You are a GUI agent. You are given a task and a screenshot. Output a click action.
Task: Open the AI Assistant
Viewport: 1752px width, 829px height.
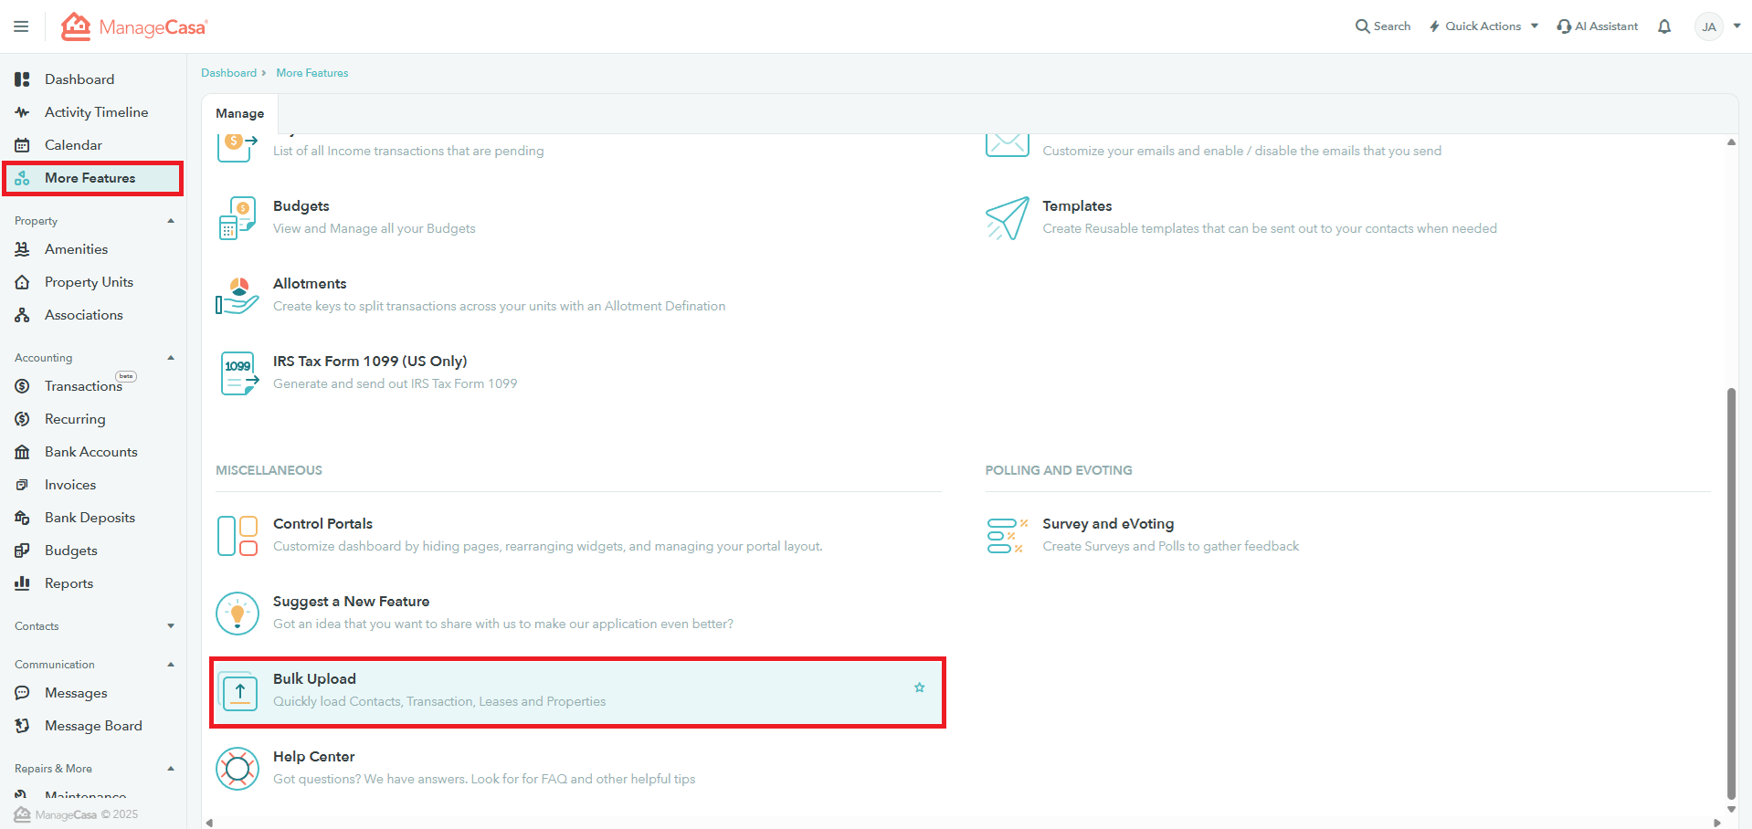pos(1598,26)
